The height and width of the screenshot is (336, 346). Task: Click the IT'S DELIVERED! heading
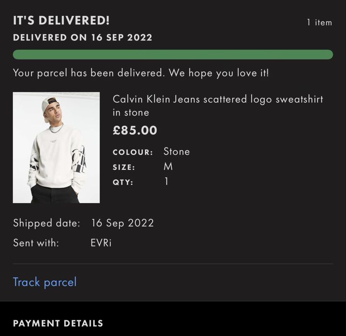pyautogui.click(x=61, y=21)
